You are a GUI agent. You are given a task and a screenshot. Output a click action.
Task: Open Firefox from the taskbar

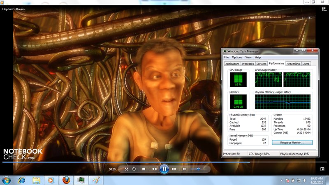pyautogui.click(x=66, y=180)
